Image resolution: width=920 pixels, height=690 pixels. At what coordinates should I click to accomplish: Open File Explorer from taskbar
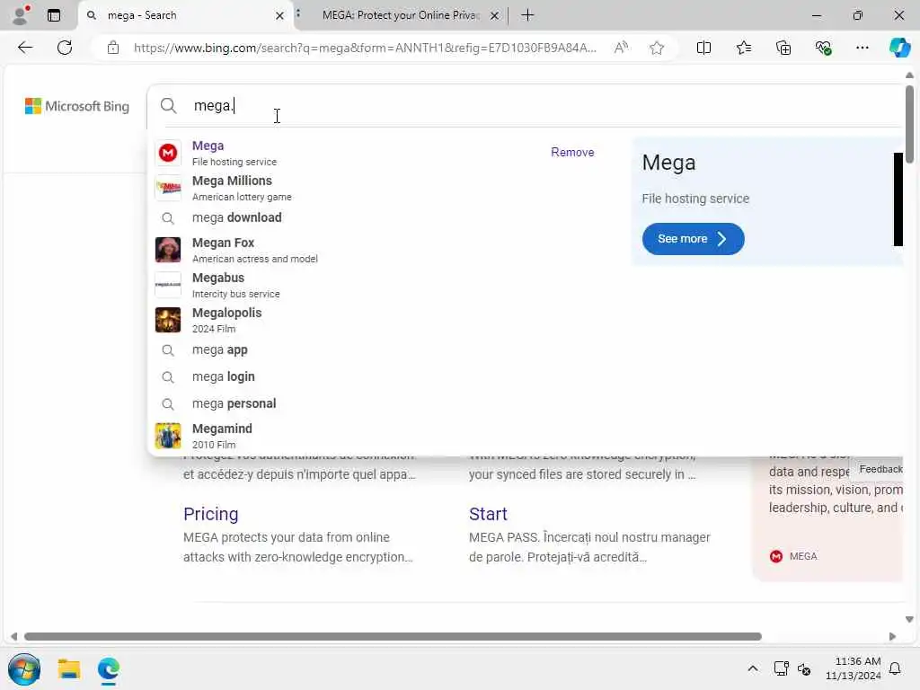click(x=68, y=668)
